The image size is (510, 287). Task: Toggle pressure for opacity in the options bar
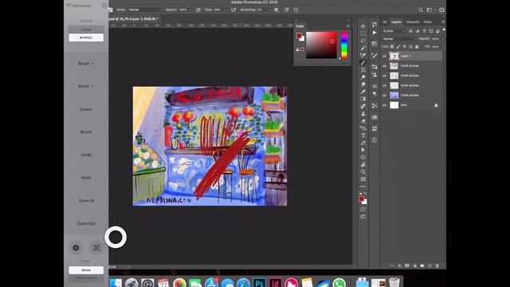pyautogui.click(x=198, y=10)
